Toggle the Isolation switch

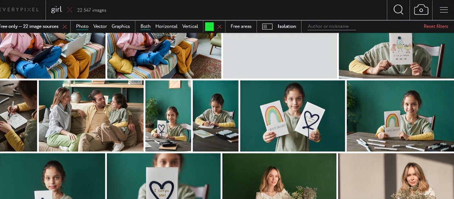(x=267, y=27)
